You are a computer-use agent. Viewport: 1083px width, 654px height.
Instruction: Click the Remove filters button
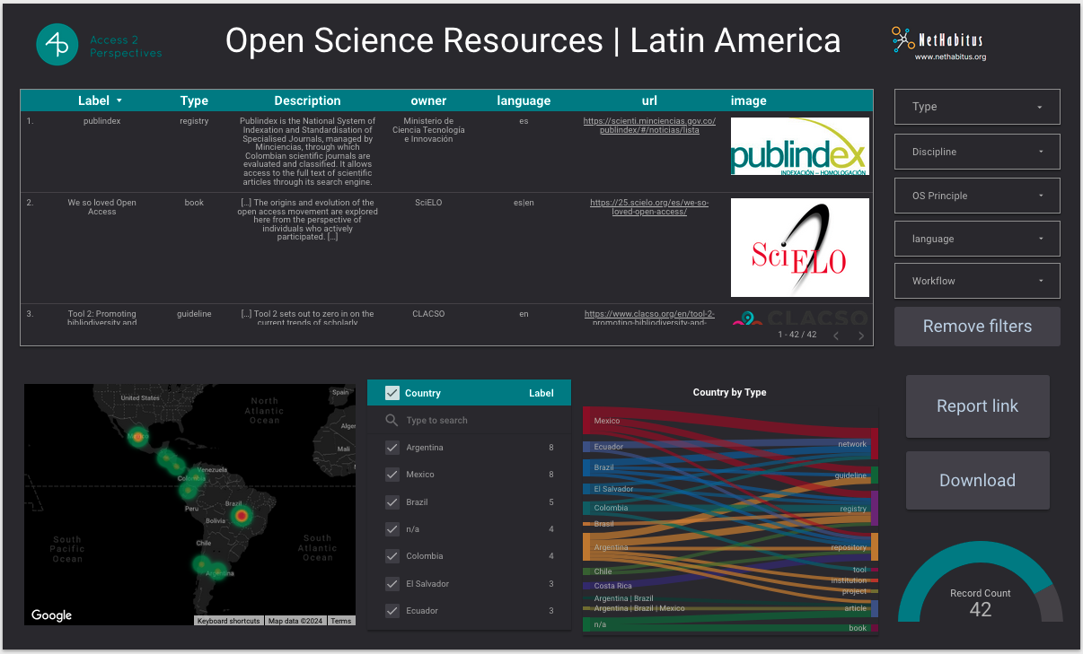pos(977,326)
